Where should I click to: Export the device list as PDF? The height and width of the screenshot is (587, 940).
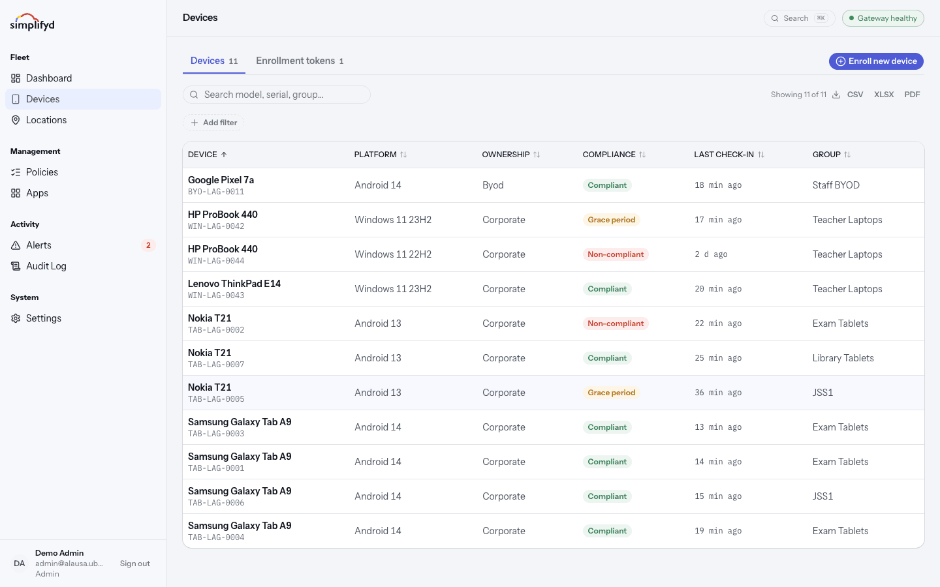912,95
